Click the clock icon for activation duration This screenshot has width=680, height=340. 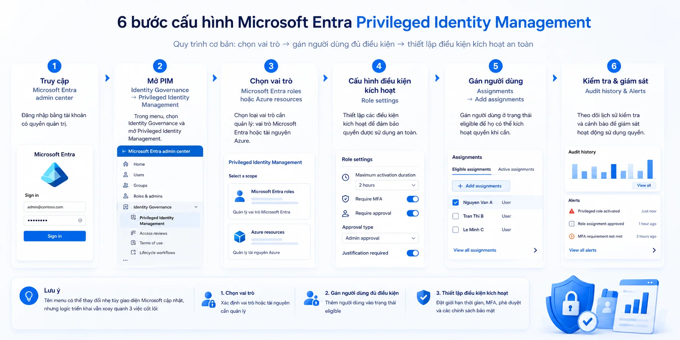pos(345,177)
